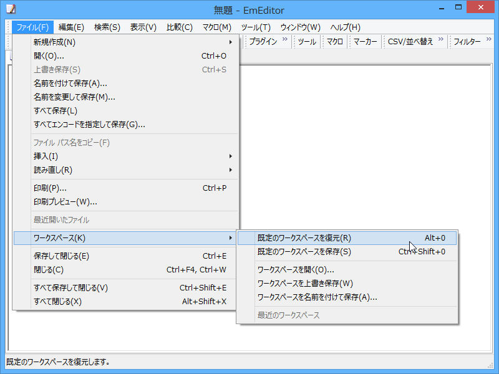Screen dimensions: 499x374
Task: Open the 編集(E) menu
Action: click(x=70, y=27)
